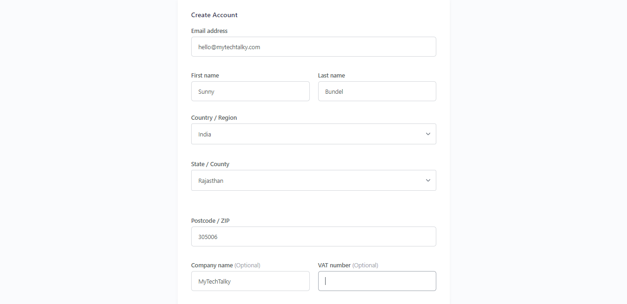Click the "VAT number" label text
Screen dimensions: 627x304
coord(334,265)
